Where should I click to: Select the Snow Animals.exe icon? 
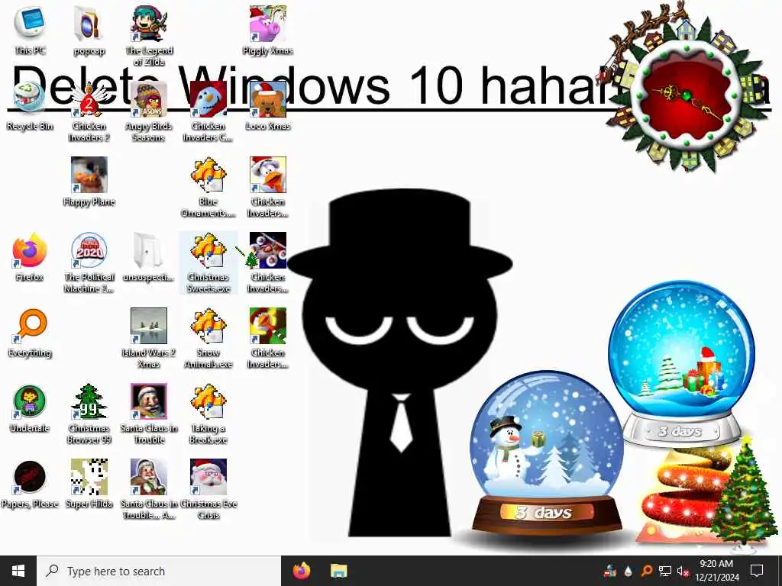(208, 338)
